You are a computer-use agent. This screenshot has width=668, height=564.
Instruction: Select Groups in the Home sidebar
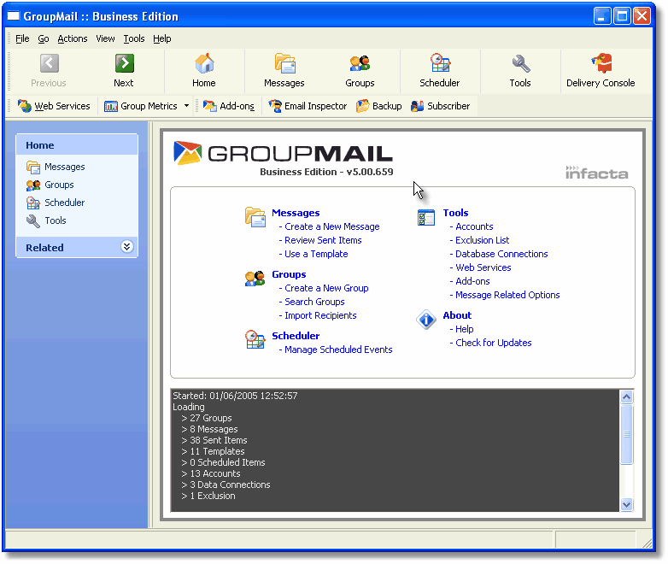(x=50, y=185)
